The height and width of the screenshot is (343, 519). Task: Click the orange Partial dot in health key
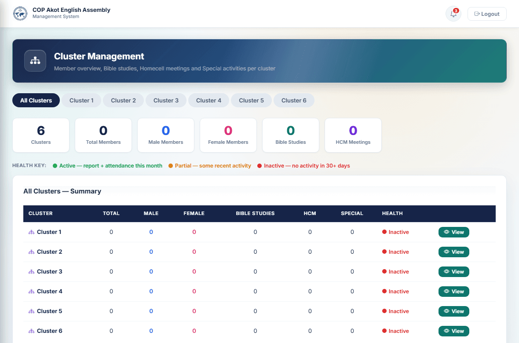[171, 166]
